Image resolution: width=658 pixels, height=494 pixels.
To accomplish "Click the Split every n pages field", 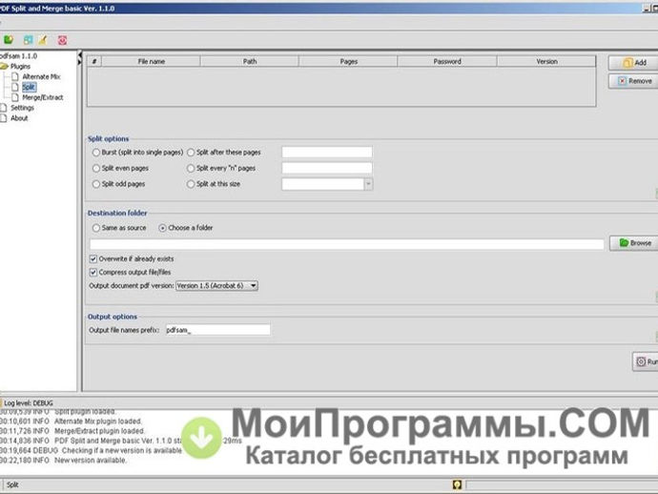I will pos(327,168).
